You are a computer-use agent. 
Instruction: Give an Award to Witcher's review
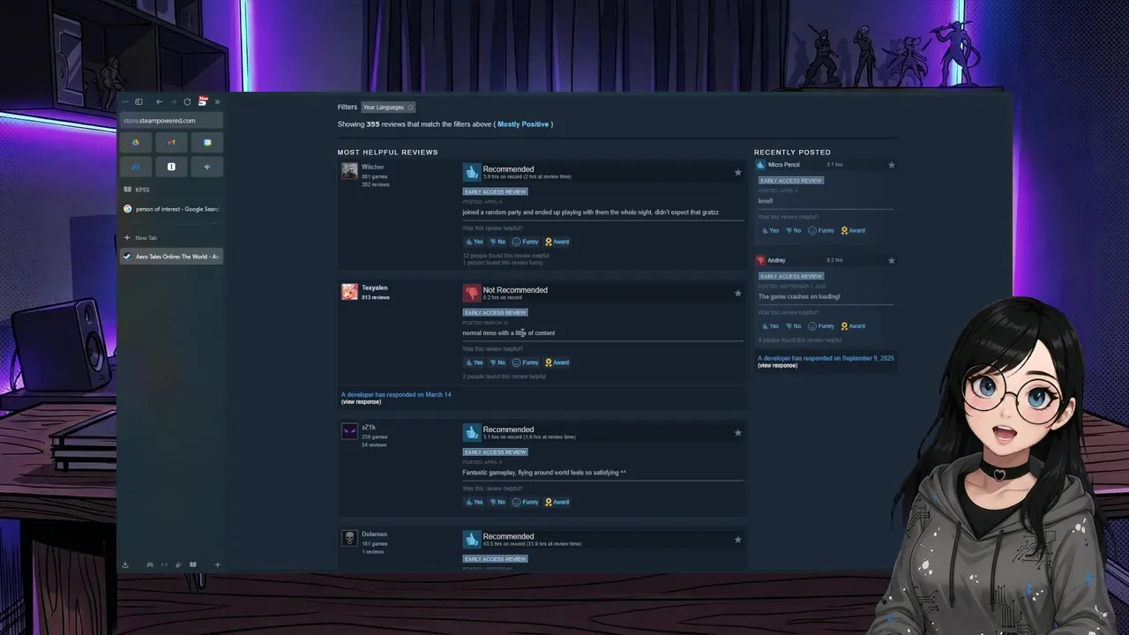coord(557,242)
